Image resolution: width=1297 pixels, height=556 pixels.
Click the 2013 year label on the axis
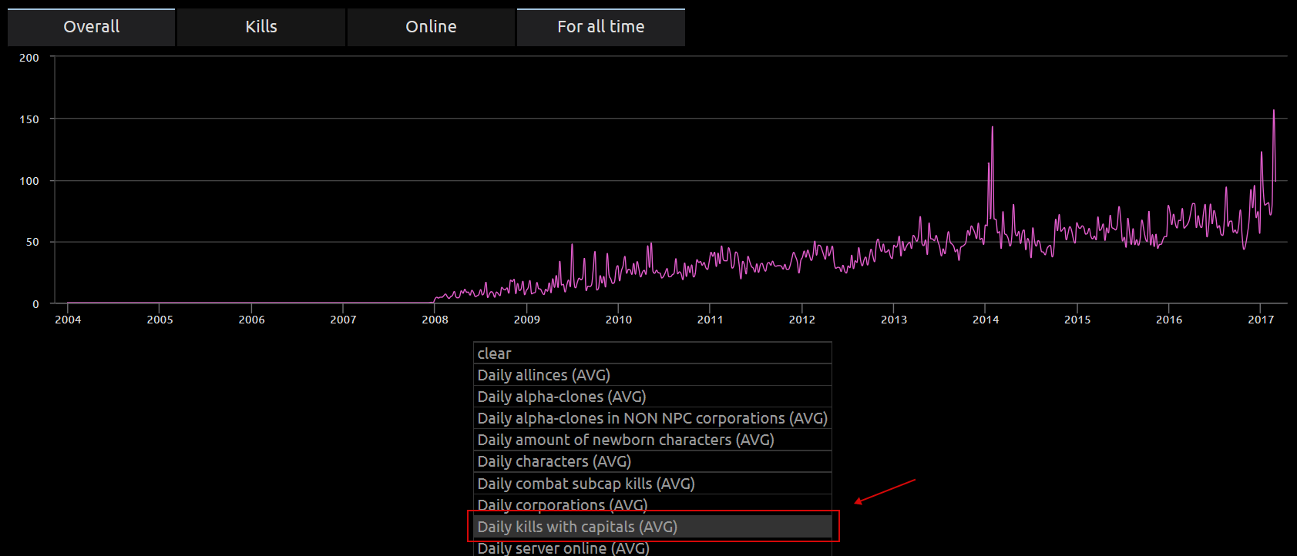pos(894,320)
